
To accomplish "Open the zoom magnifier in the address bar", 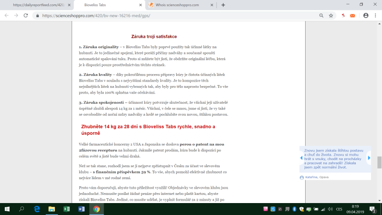I will tap(321, 16).
